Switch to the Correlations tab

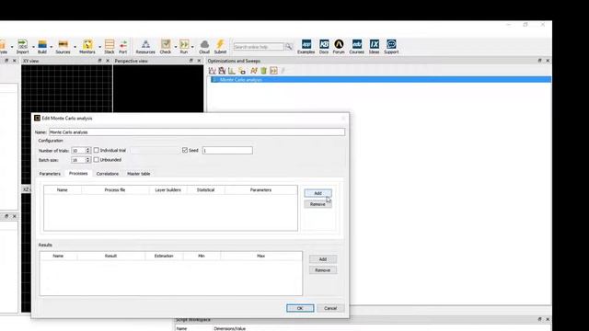[108, 174]
